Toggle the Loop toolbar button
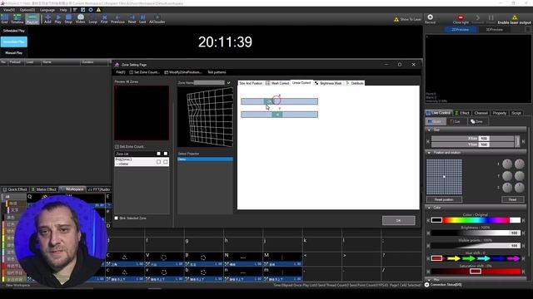 pyautogui.click(x=92, y=18)
